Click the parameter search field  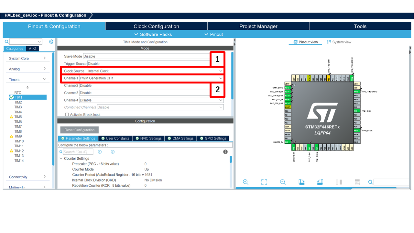click(x=78, y=152)
